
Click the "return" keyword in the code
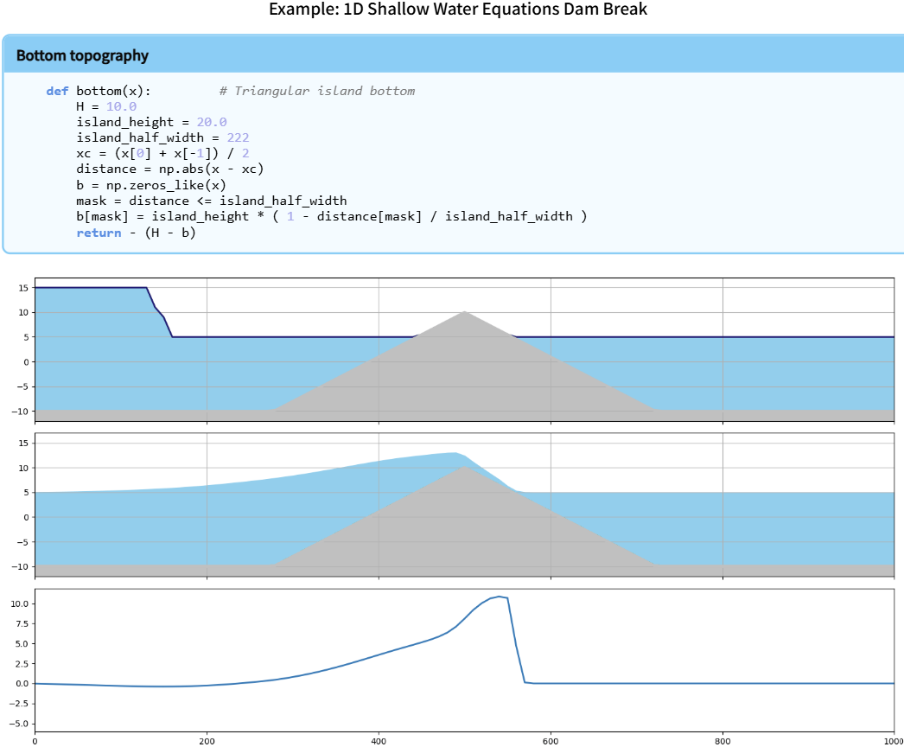pos(99,231)
